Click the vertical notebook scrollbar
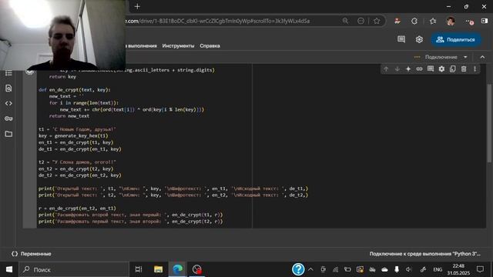Image resolution: width=493 pixels, height=277 pixels. pyautogui.click(x=489, y=123)
